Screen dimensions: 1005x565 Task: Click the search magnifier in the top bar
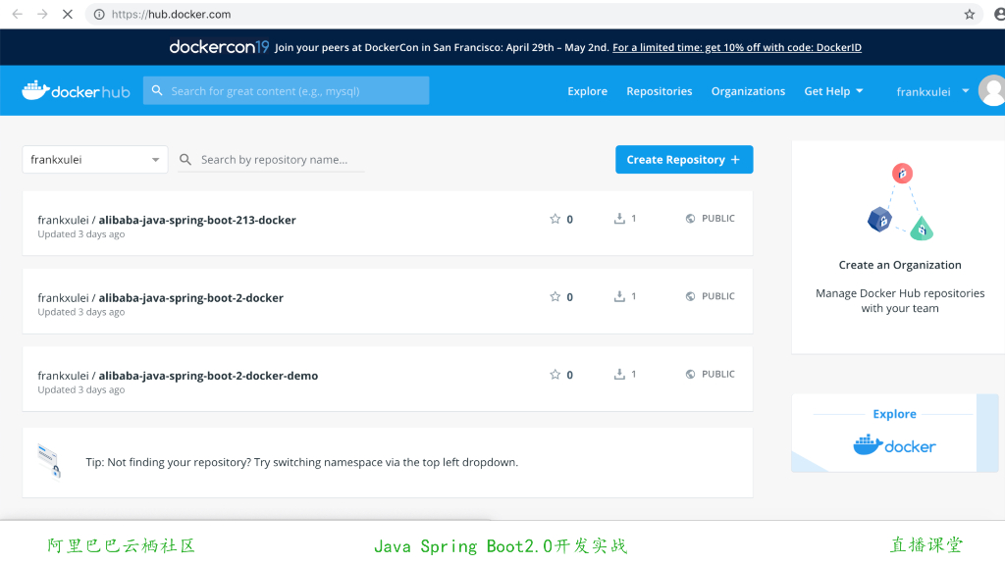click(158, 89)
